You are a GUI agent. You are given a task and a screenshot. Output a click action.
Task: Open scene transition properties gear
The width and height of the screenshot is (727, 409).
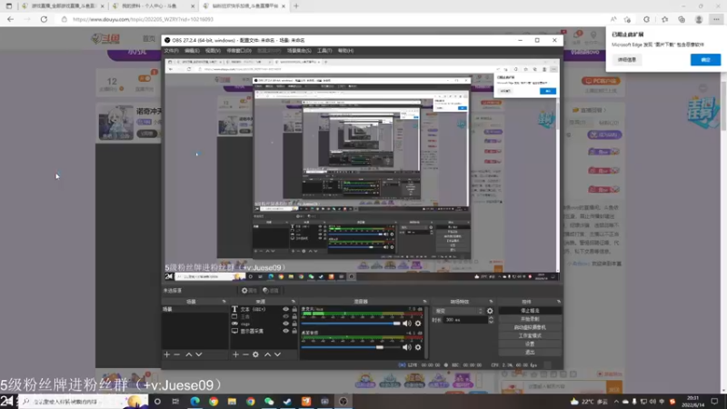[490, 311]
